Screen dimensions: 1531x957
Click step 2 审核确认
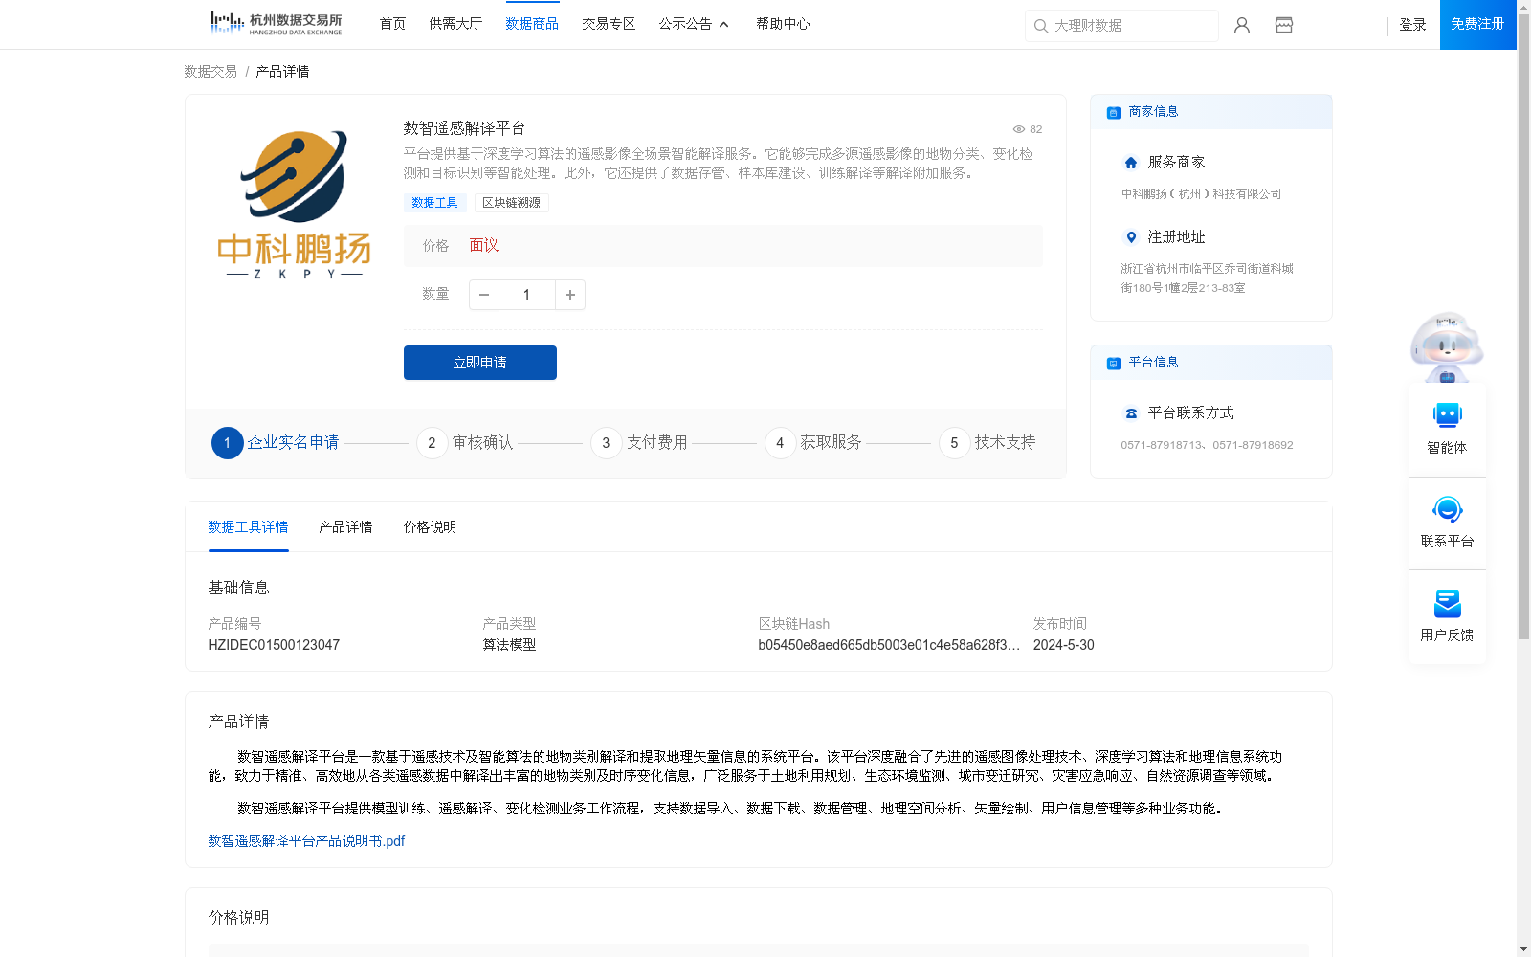pyautogui.click(x=465, y=443)
